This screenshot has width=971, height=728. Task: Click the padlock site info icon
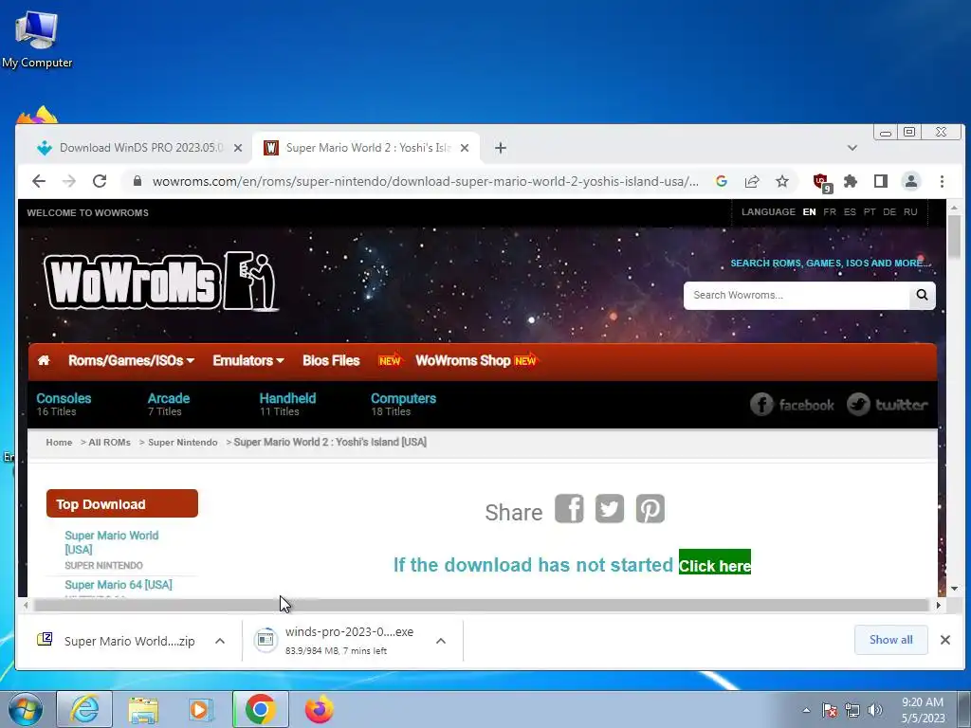[137, 181]
